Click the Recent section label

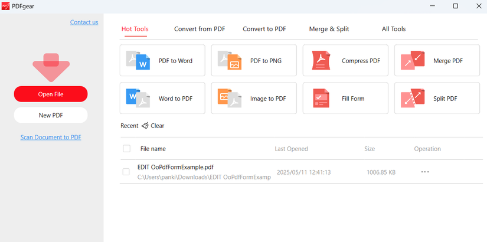tap(129, 126)
